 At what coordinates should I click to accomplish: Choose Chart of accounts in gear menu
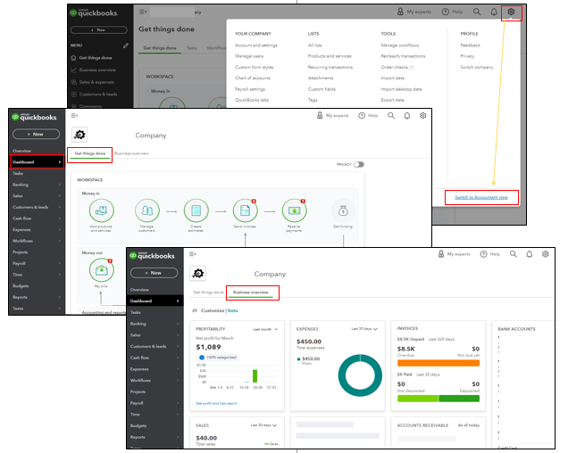(x=253, y=78)
